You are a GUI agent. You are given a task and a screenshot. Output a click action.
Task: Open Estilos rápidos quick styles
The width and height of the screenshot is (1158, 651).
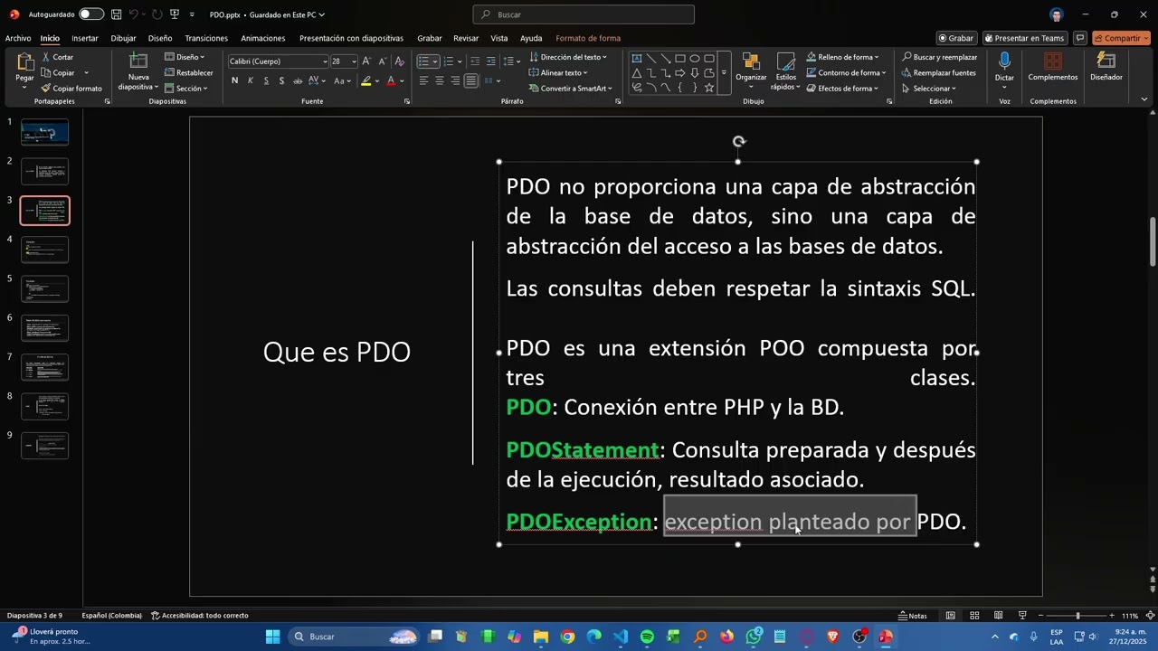coord(785,71)
